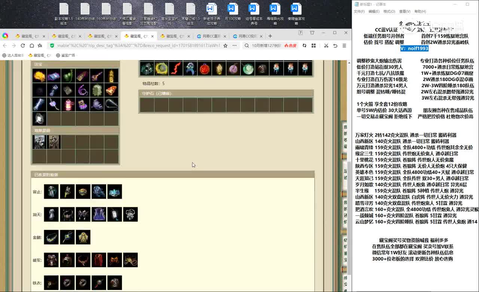
Task: Click the red cape icon in the 破军 row
Action: (x=99, y=260)
